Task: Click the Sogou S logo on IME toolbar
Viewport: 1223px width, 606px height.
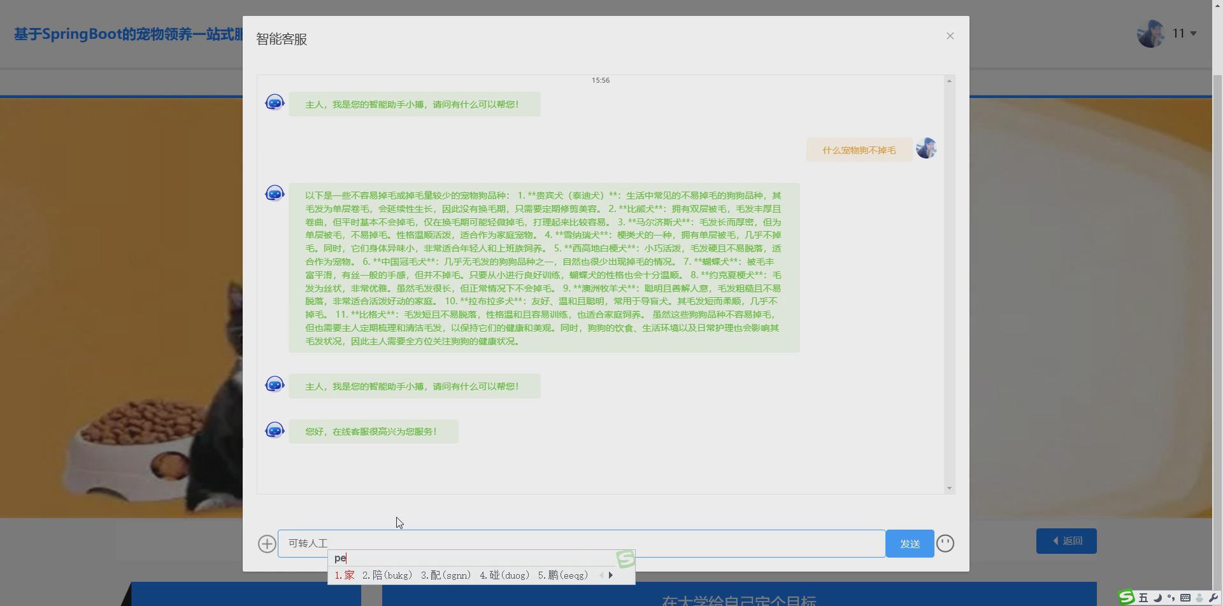Action: tap(1126, 597)
